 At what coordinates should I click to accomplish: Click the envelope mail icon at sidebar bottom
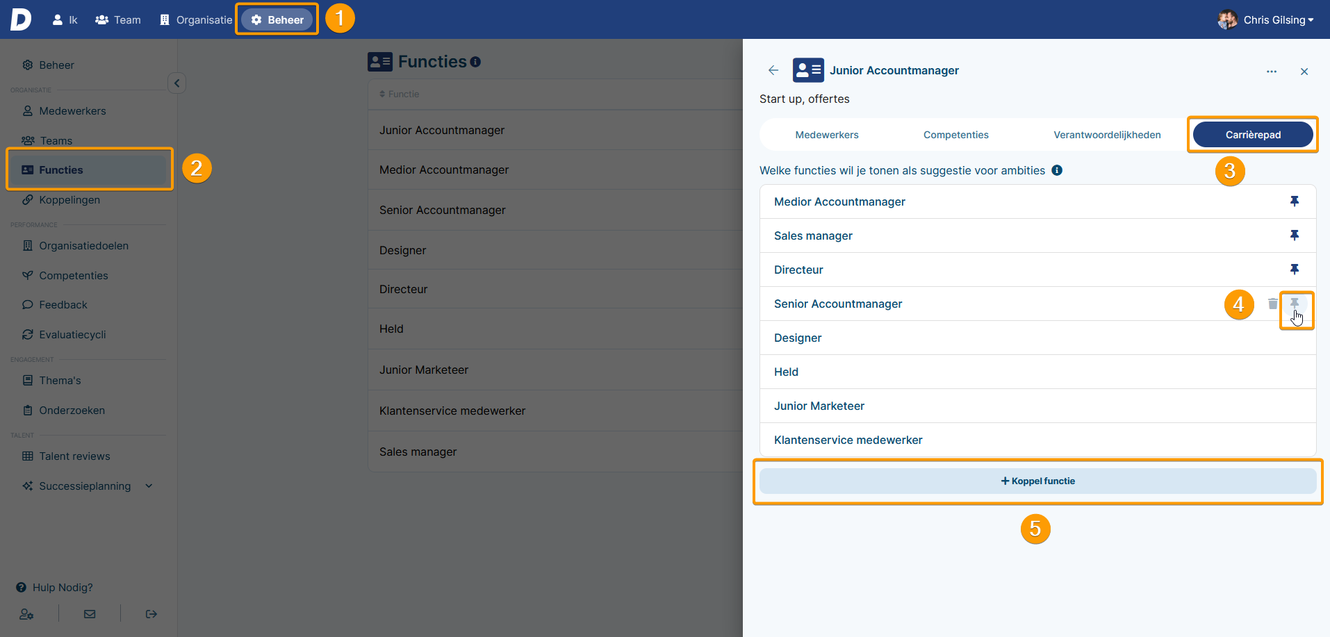point(90,614)
